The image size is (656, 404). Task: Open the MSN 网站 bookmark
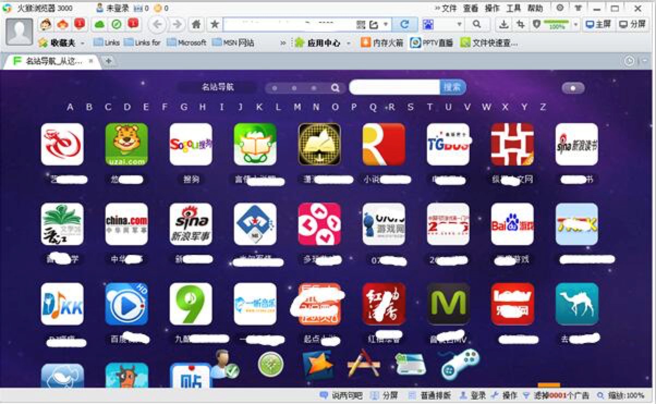pyautogui.click(x=233, y=42)
